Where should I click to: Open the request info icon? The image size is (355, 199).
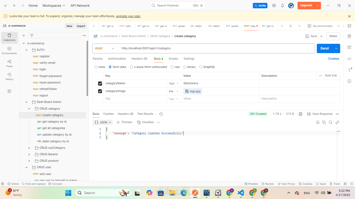pos(349,81)
